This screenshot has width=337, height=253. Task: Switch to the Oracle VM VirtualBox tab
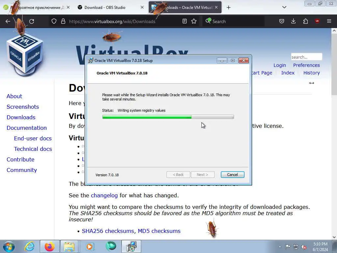coord(185,8)
